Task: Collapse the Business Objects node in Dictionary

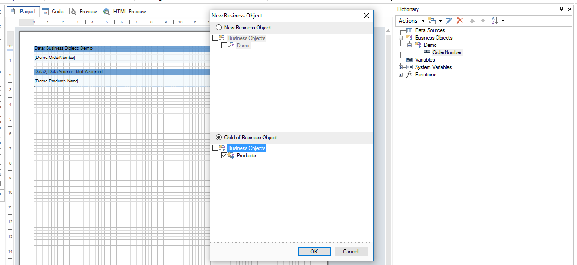Action: [x=401, y=38]
